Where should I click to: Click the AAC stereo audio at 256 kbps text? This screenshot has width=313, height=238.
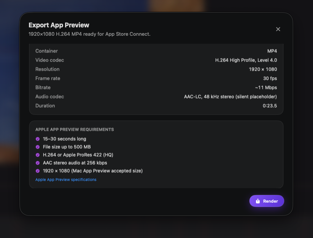[x=75, y=163]
